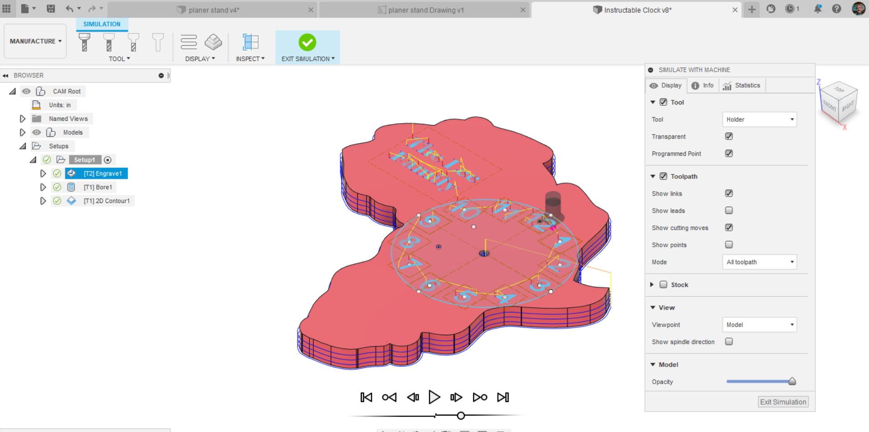The height and width of the screenshot is (432, 869).
Task: Open the Display tab in simulation panel
Action: (x=666, y=85)
